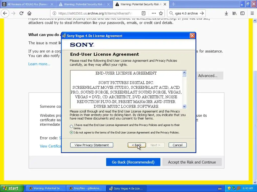
Task: Open the browser home page
Action: pyautogui.click(x=29, y=13)
